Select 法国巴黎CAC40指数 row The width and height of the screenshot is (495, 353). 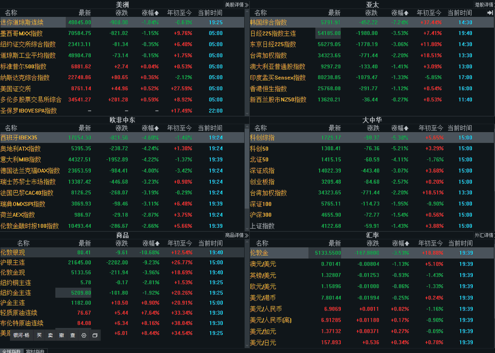click(x=122, y=193)
